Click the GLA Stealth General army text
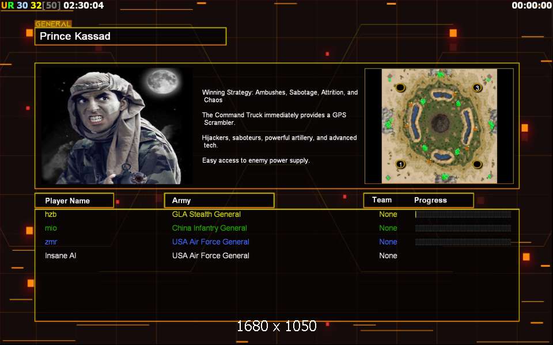 pyautogui.click(x=206, y=214)
